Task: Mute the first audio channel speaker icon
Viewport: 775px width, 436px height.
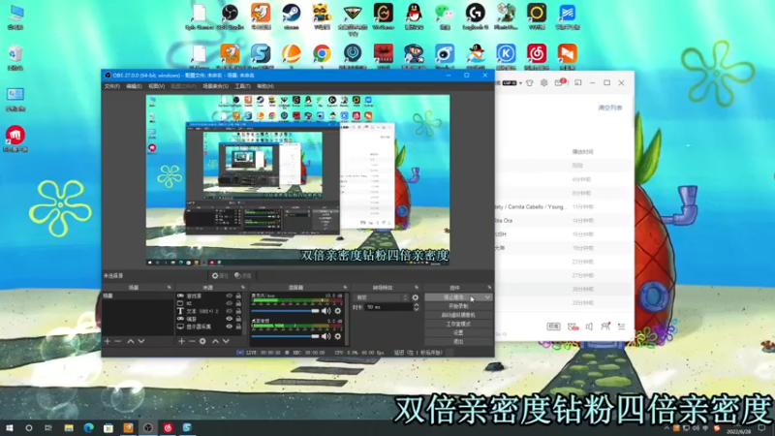Action: point(325,311)
